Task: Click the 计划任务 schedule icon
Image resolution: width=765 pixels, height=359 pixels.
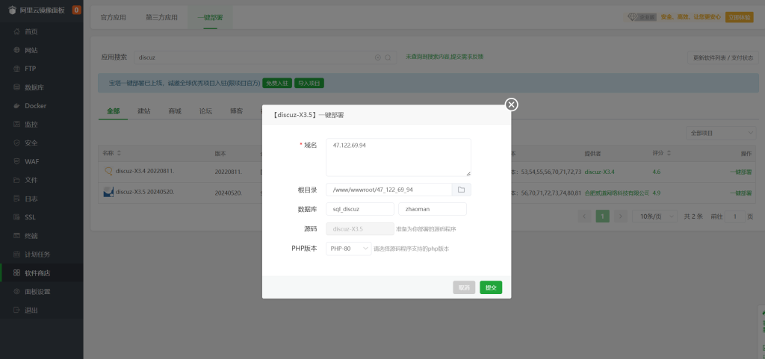Action: [x=16, y=255]
